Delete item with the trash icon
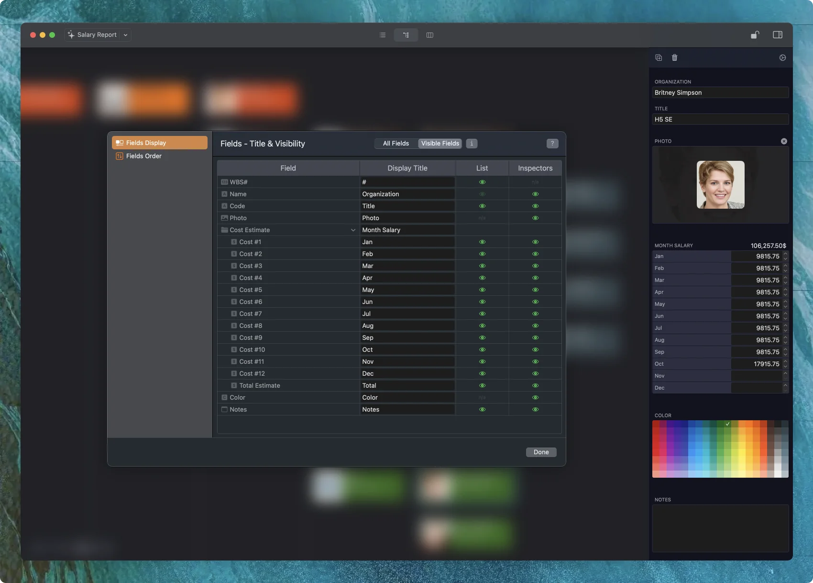The width and height of the screenshot is (813, 583). click(674, 57)
